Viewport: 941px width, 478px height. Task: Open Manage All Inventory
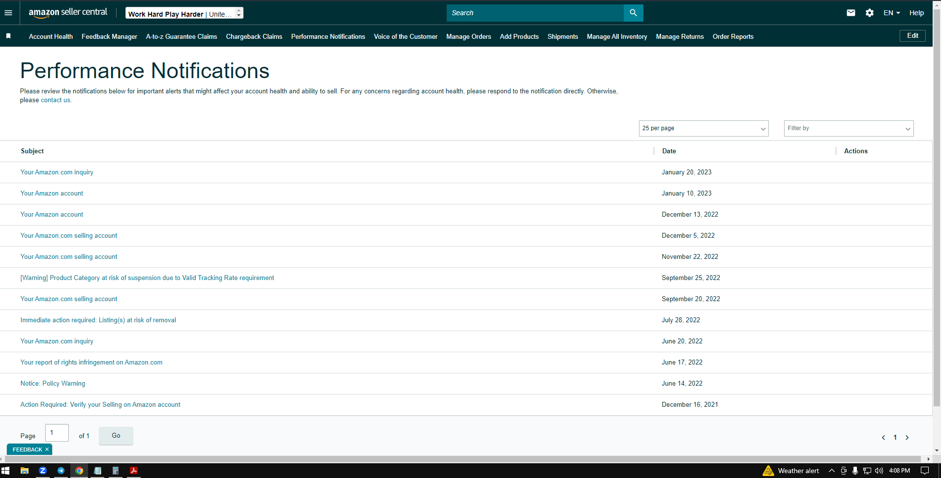tap(617, 36)
